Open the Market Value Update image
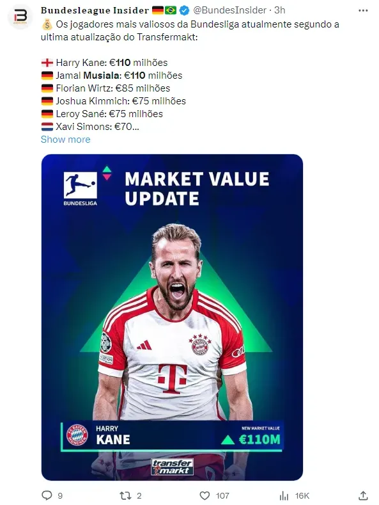The width and height of the screenshot is (379, 505). click(x=172, y=317)
